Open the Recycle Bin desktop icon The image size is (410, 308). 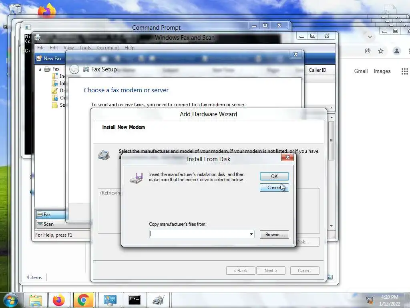pyautogui.click(x=15, y=8)
